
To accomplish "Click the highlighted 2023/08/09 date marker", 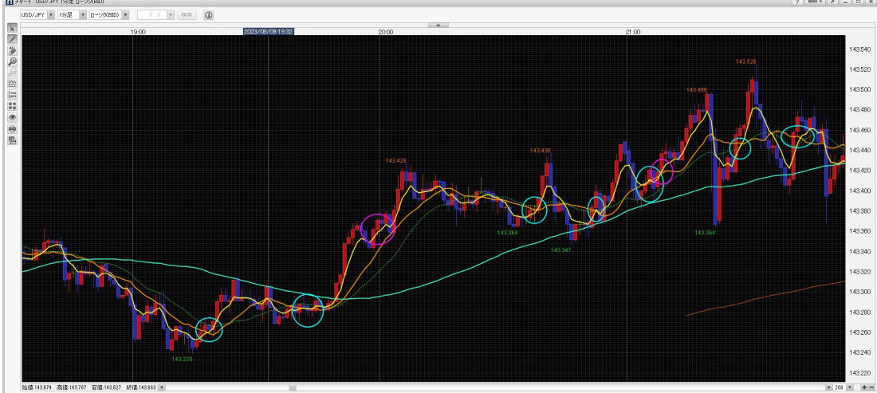I will coord(269,32).
